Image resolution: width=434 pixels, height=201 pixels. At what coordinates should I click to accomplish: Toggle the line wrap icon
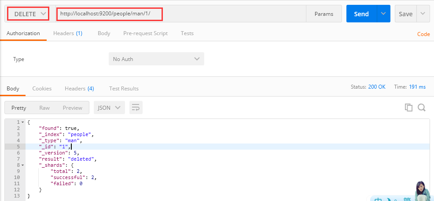tap(136, 108)
